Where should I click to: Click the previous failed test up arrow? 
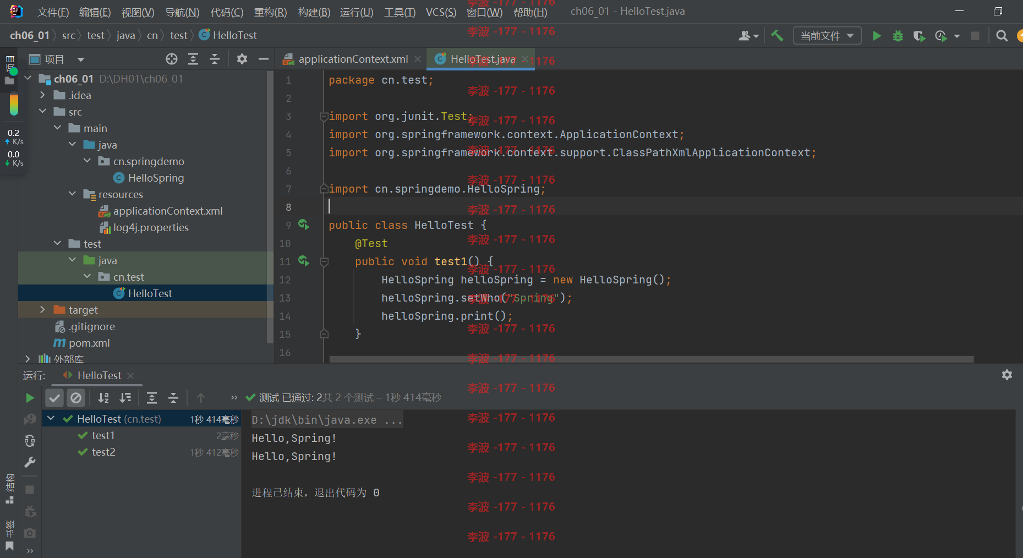[x=201, y=397]
